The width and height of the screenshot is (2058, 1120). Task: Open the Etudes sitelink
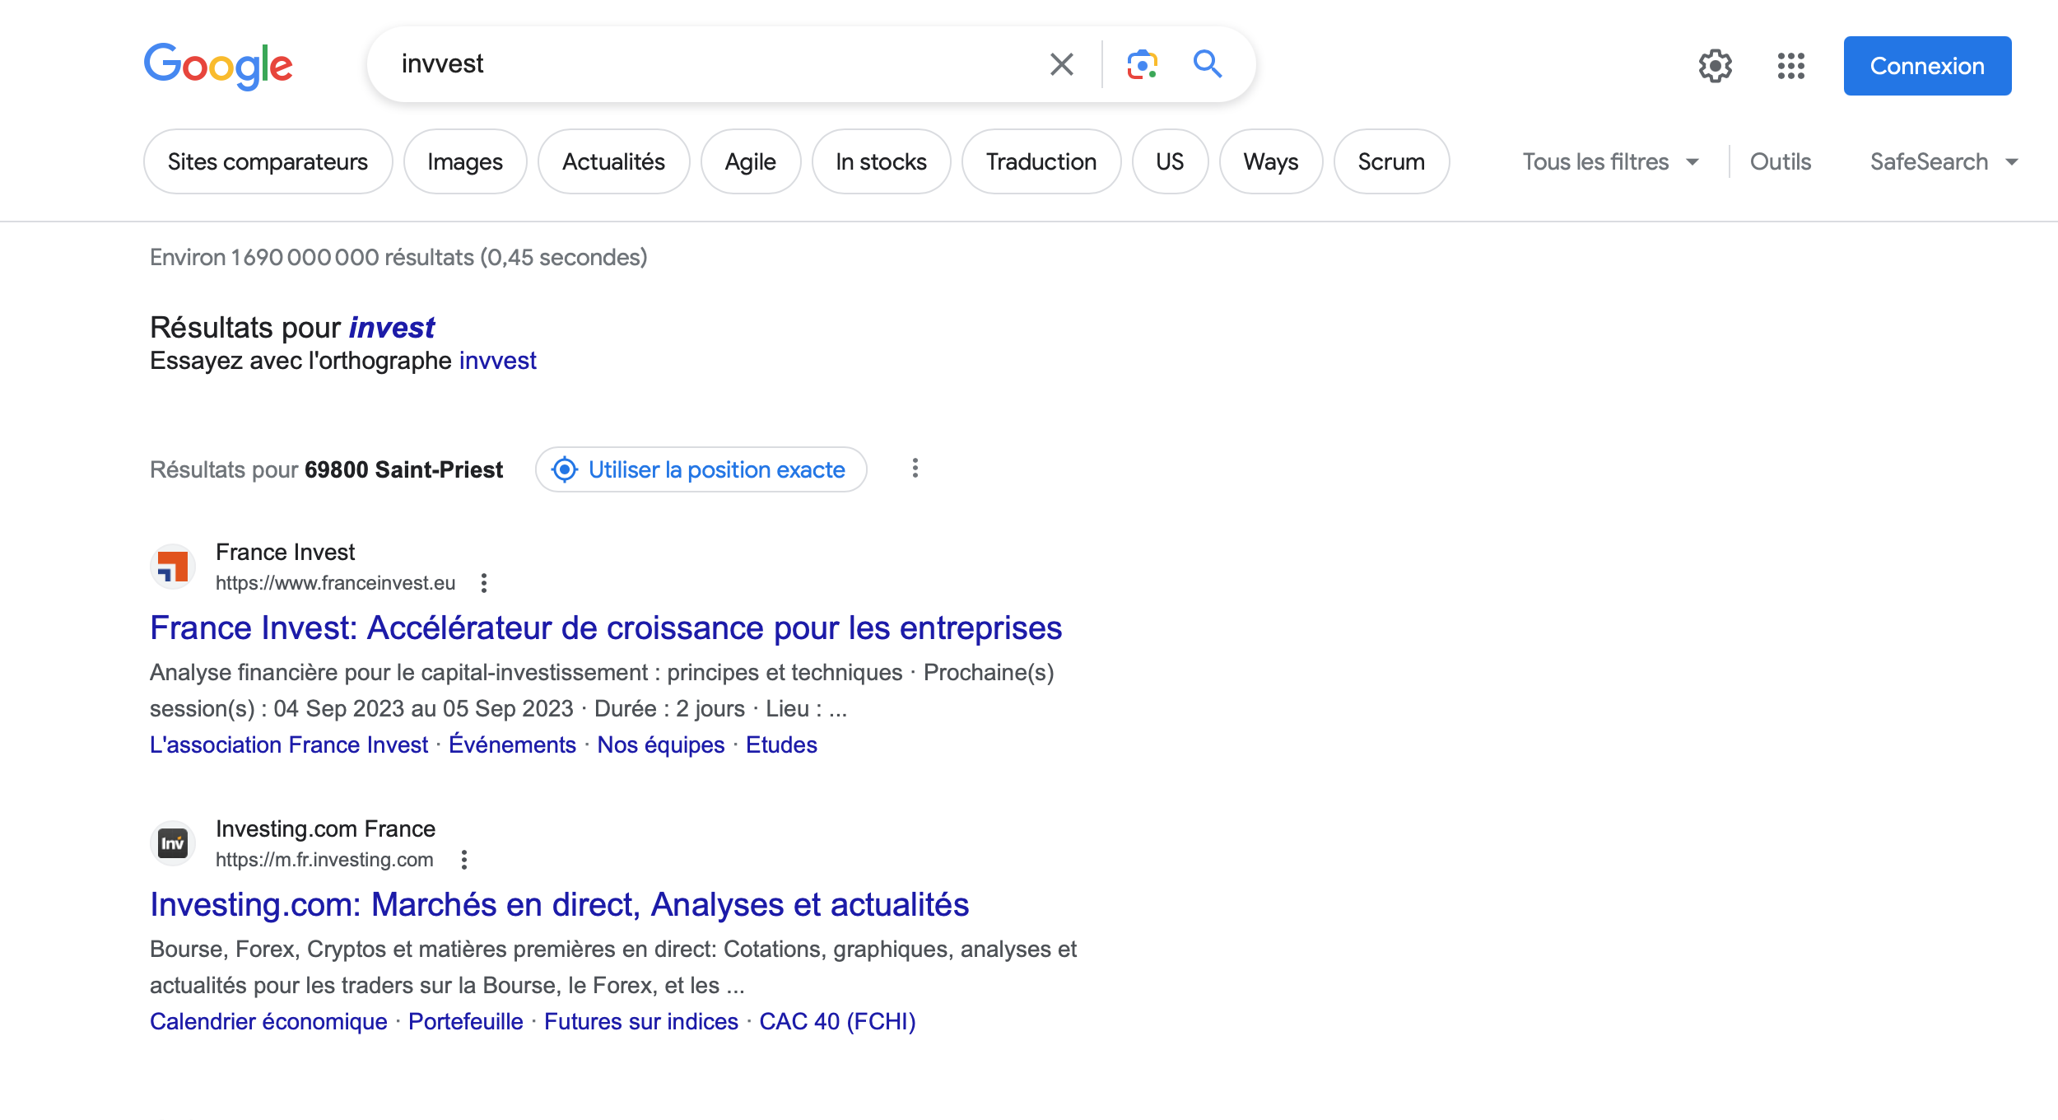[x=781, y=744]
